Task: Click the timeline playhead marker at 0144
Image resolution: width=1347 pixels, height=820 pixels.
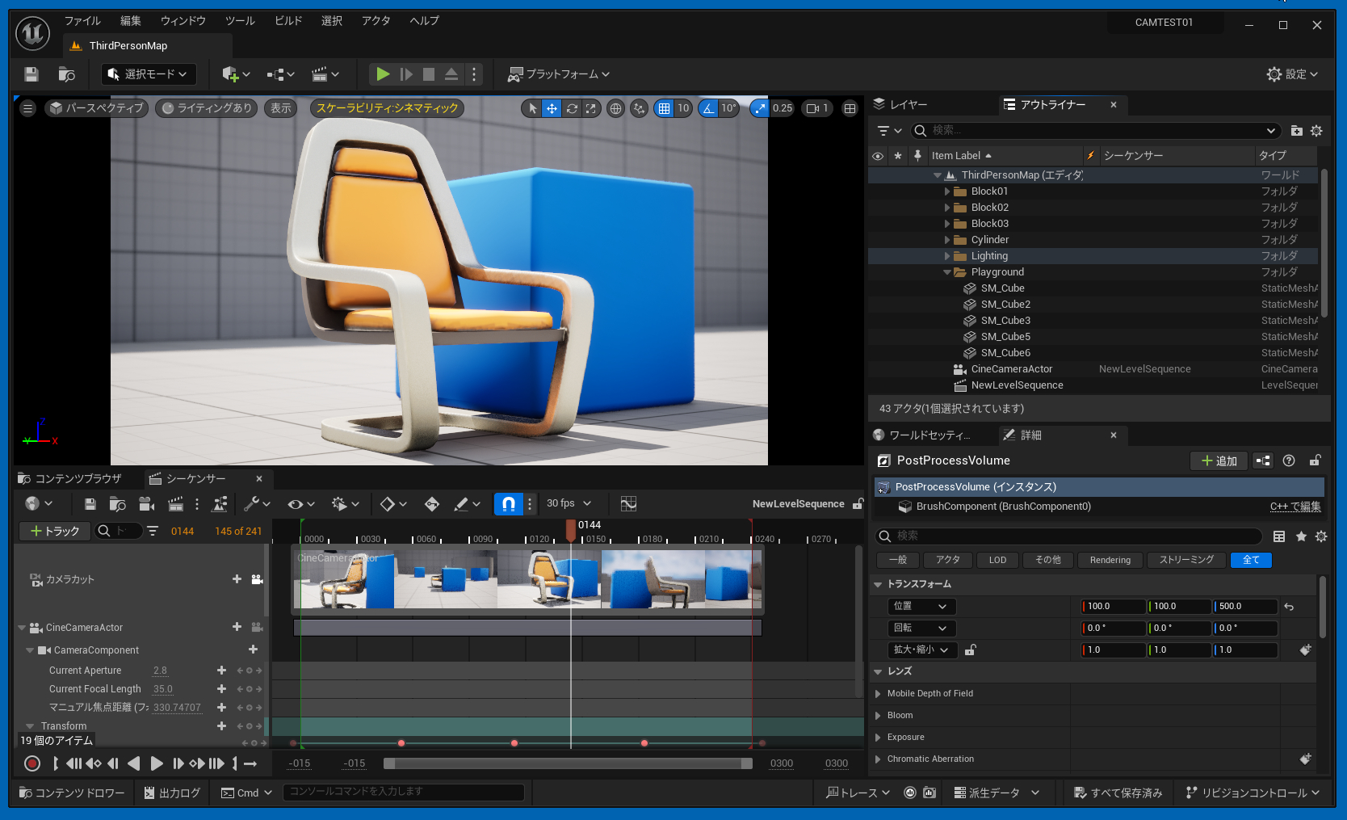Action: pyautogui.click(x=571, y=530)
